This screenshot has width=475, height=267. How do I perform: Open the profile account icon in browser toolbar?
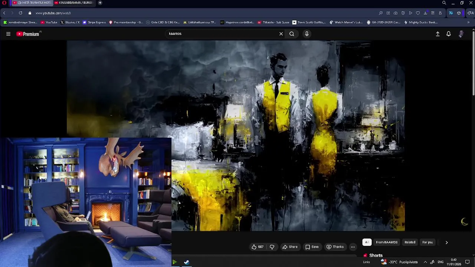[x=440, y=13]
